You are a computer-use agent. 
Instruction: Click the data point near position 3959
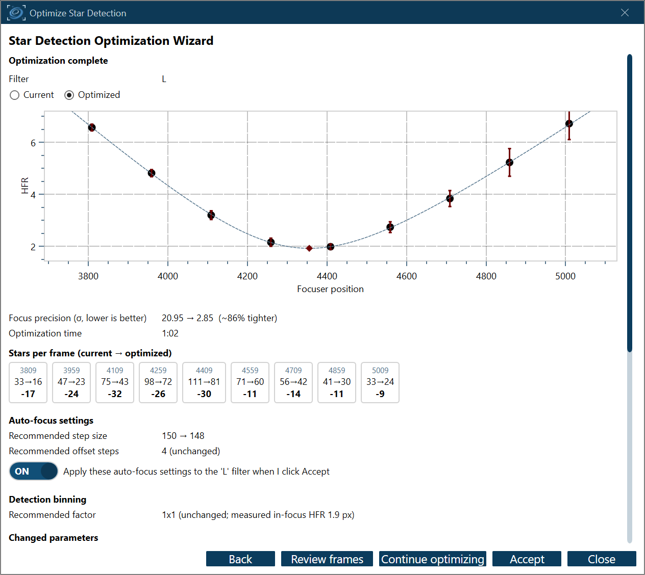(152, 173)
